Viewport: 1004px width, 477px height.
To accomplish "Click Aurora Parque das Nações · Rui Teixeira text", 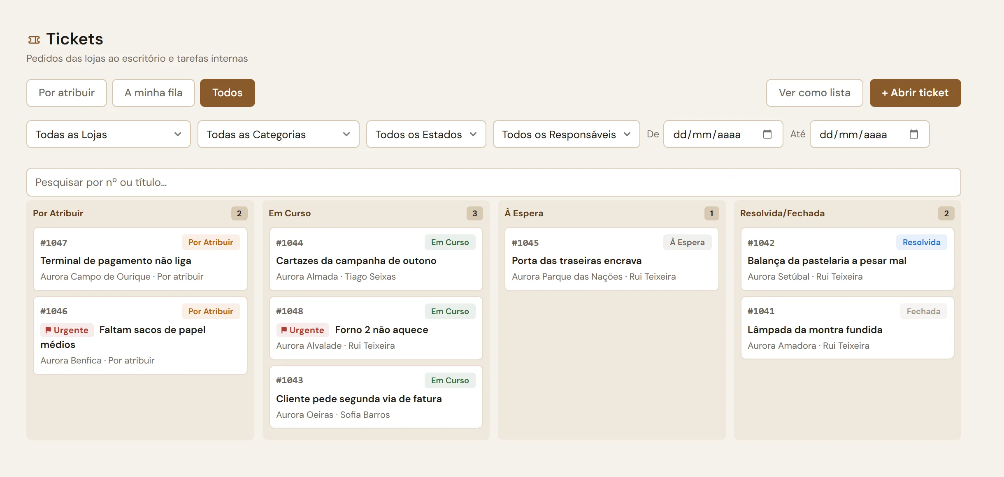I will tap(594, 277).
